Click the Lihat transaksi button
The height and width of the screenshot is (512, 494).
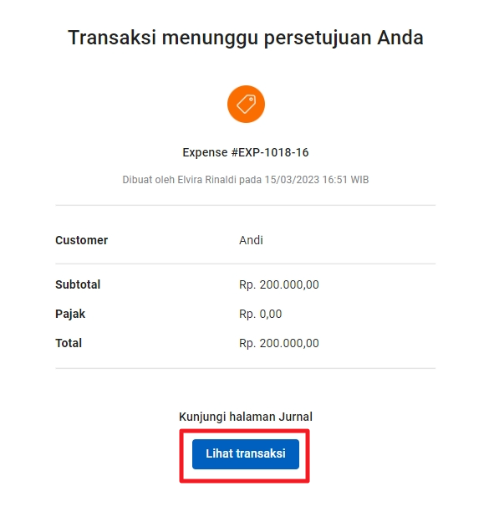pos(246,454)
